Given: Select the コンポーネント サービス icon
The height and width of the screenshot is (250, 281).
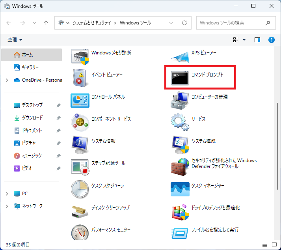Looking at the screenshot, I should click(80, 123).
